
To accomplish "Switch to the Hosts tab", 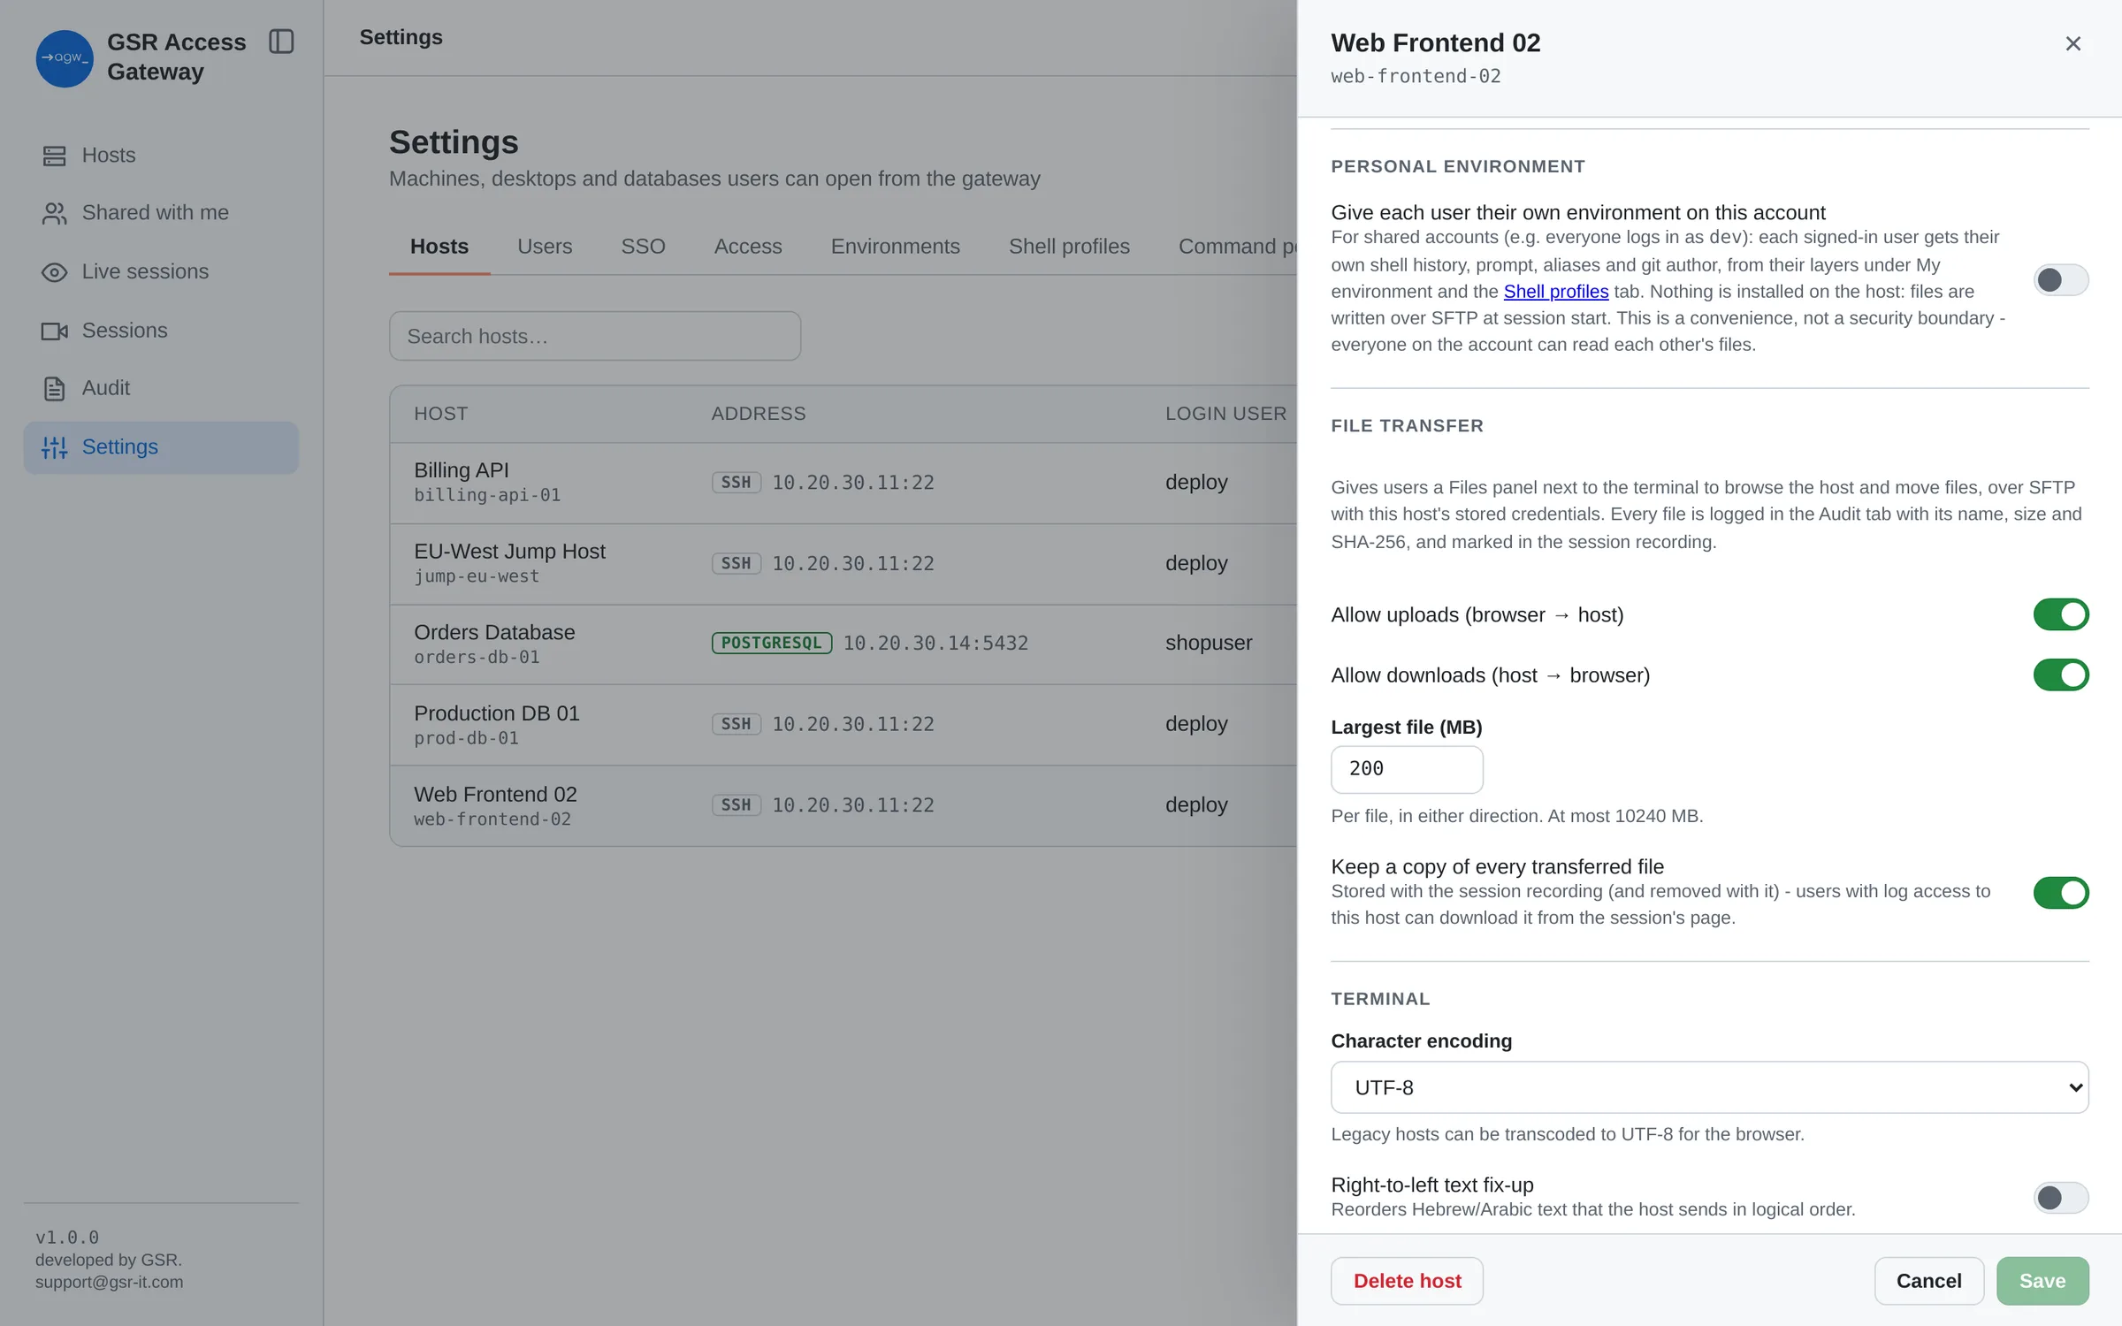I will click(x=439, y=247).
